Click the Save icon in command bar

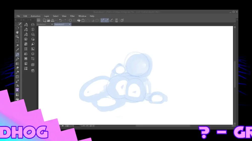point(53,20)
